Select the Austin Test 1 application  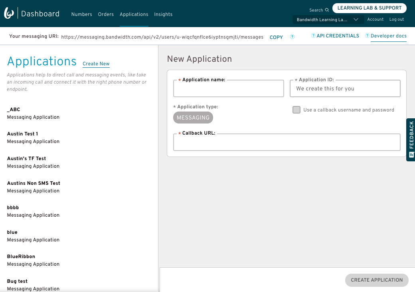point(33,137)
